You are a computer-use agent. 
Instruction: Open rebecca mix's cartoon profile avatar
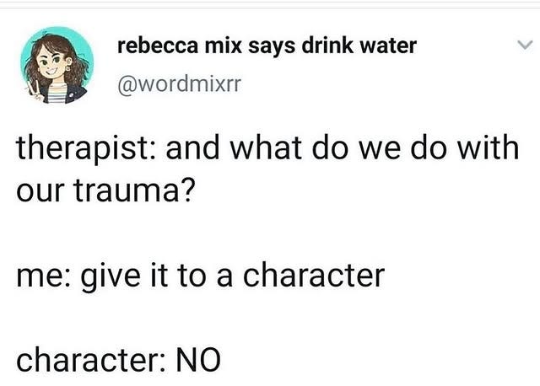pos(57,65)
